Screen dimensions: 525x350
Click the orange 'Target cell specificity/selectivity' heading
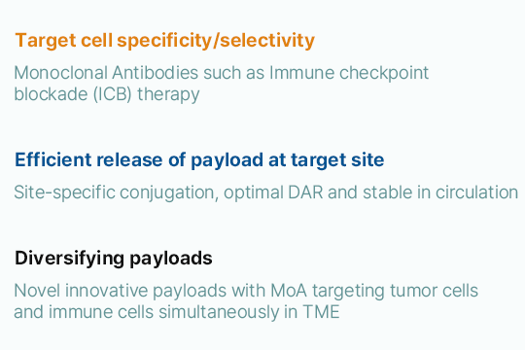[164, 41]
